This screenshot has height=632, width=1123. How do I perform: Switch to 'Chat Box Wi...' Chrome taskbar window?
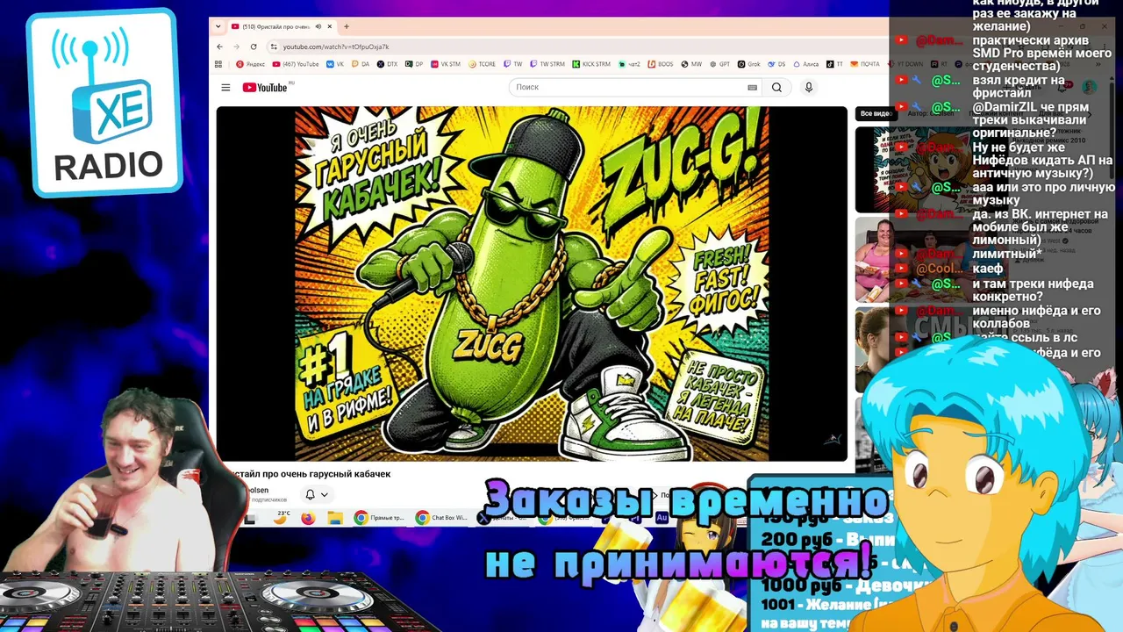pyautogui.click(x=442, y=518)
